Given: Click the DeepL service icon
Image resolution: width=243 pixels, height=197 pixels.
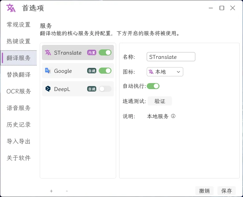Looking at the screenshot, I should [x=49, y=89].
